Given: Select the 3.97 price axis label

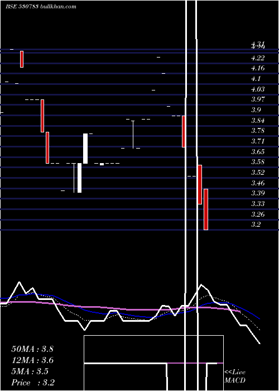Looking at the screenshot, I should [x=258, y=99].
